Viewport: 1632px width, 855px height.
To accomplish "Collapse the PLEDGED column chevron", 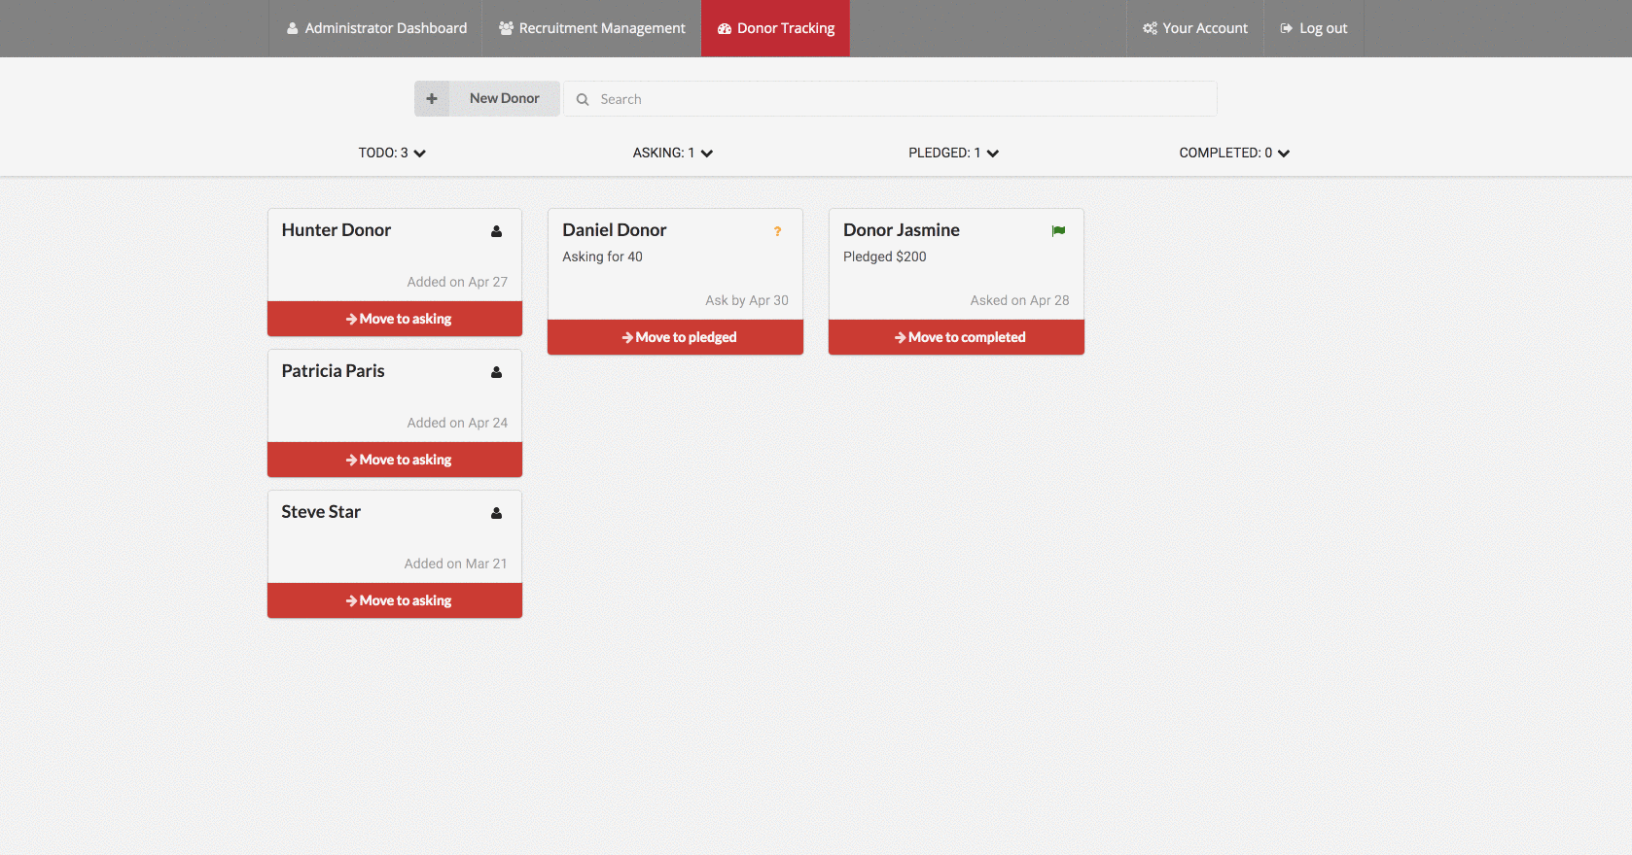I will [x=993, y=154].
